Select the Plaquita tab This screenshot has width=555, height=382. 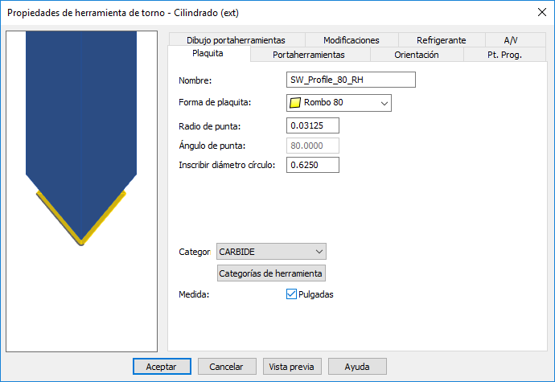208,53
